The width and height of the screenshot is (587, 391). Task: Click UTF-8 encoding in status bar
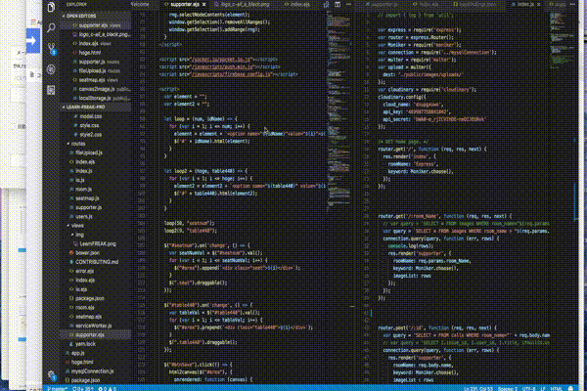point(528,388)
